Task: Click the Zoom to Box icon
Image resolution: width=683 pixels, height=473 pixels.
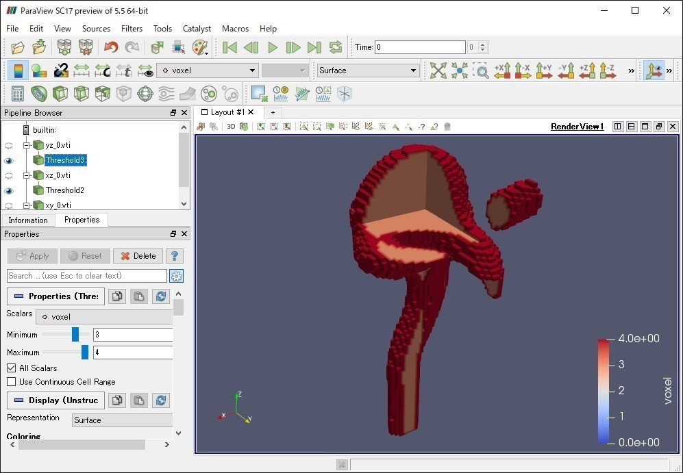Action: click(x=482, y=71)
